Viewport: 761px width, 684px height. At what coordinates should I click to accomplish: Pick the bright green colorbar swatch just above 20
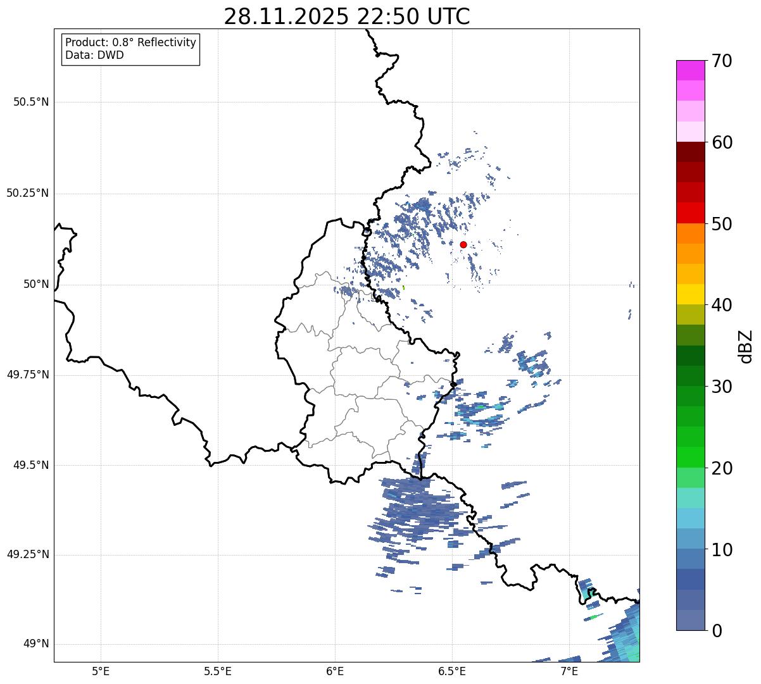(690, 457)
